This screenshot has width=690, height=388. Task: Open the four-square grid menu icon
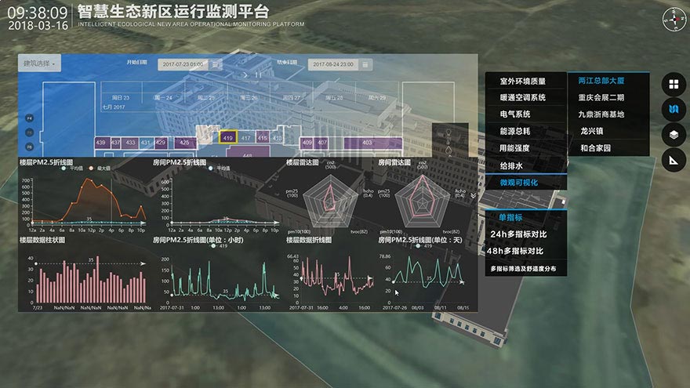click(x=674, y=84)
